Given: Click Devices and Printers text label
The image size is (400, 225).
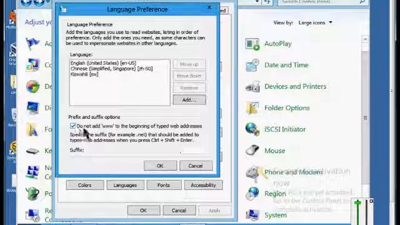Looking at the screenshot, I should (296, 86).
